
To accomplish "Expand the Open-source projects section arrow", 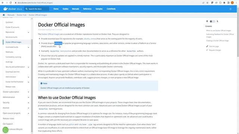I will click(28, 113).
